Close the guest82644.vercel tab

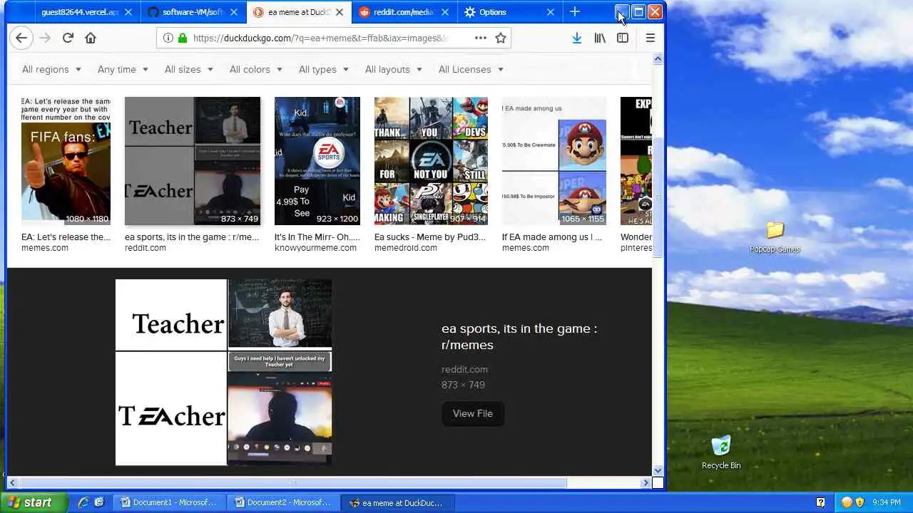pos(128,12)
